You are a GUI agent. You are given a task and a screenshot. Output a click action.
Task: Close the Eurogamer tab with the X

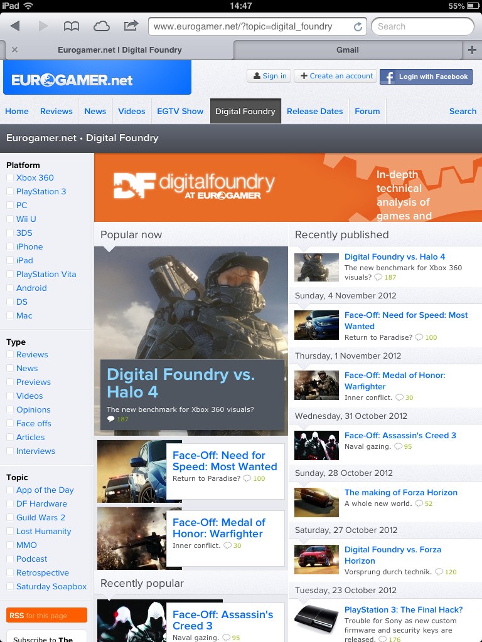coord(14,50)
